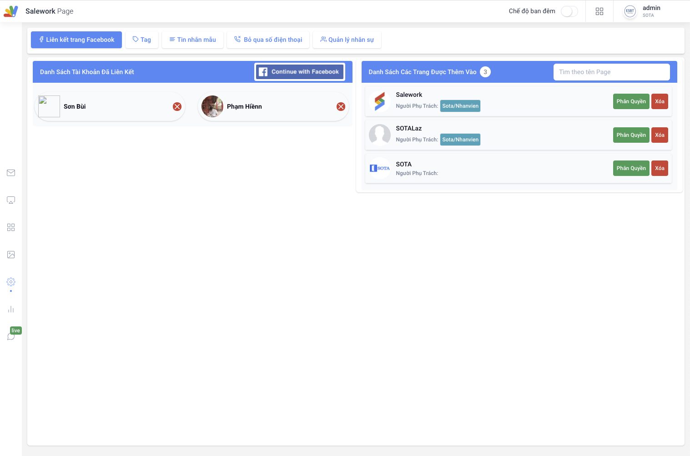Open Bỏ qua số điện thoại tab
The height and width of the screenshot is (456, 690).
tap(268, 40)
